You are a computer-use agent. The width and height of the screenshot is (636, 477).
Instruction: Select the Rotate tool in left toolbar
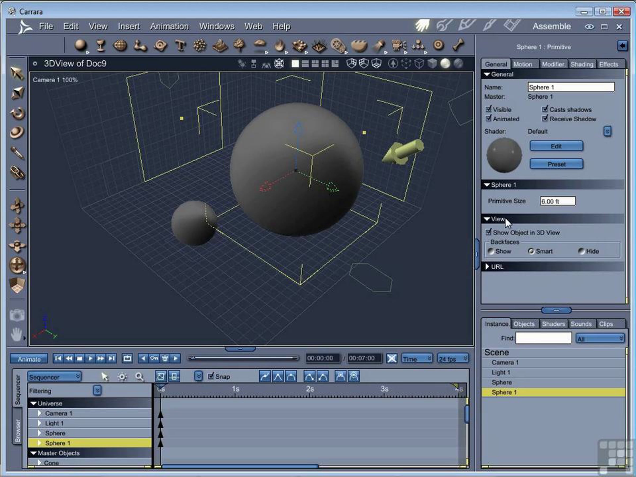click(x=17, y=113)
